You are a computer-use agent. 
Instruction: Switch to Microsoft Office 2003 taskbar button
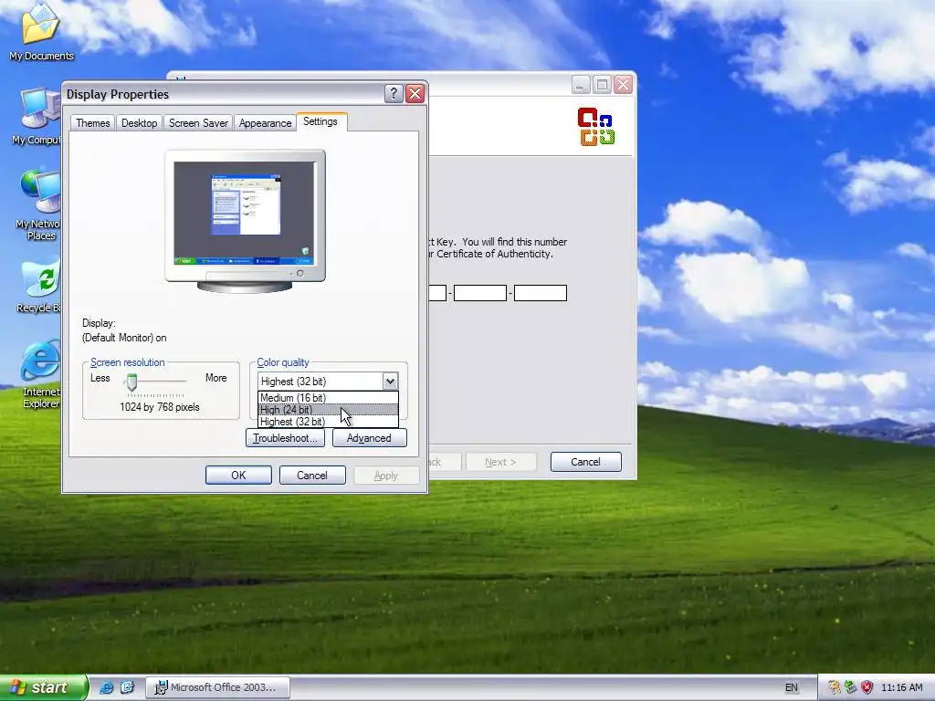(217, 687)
